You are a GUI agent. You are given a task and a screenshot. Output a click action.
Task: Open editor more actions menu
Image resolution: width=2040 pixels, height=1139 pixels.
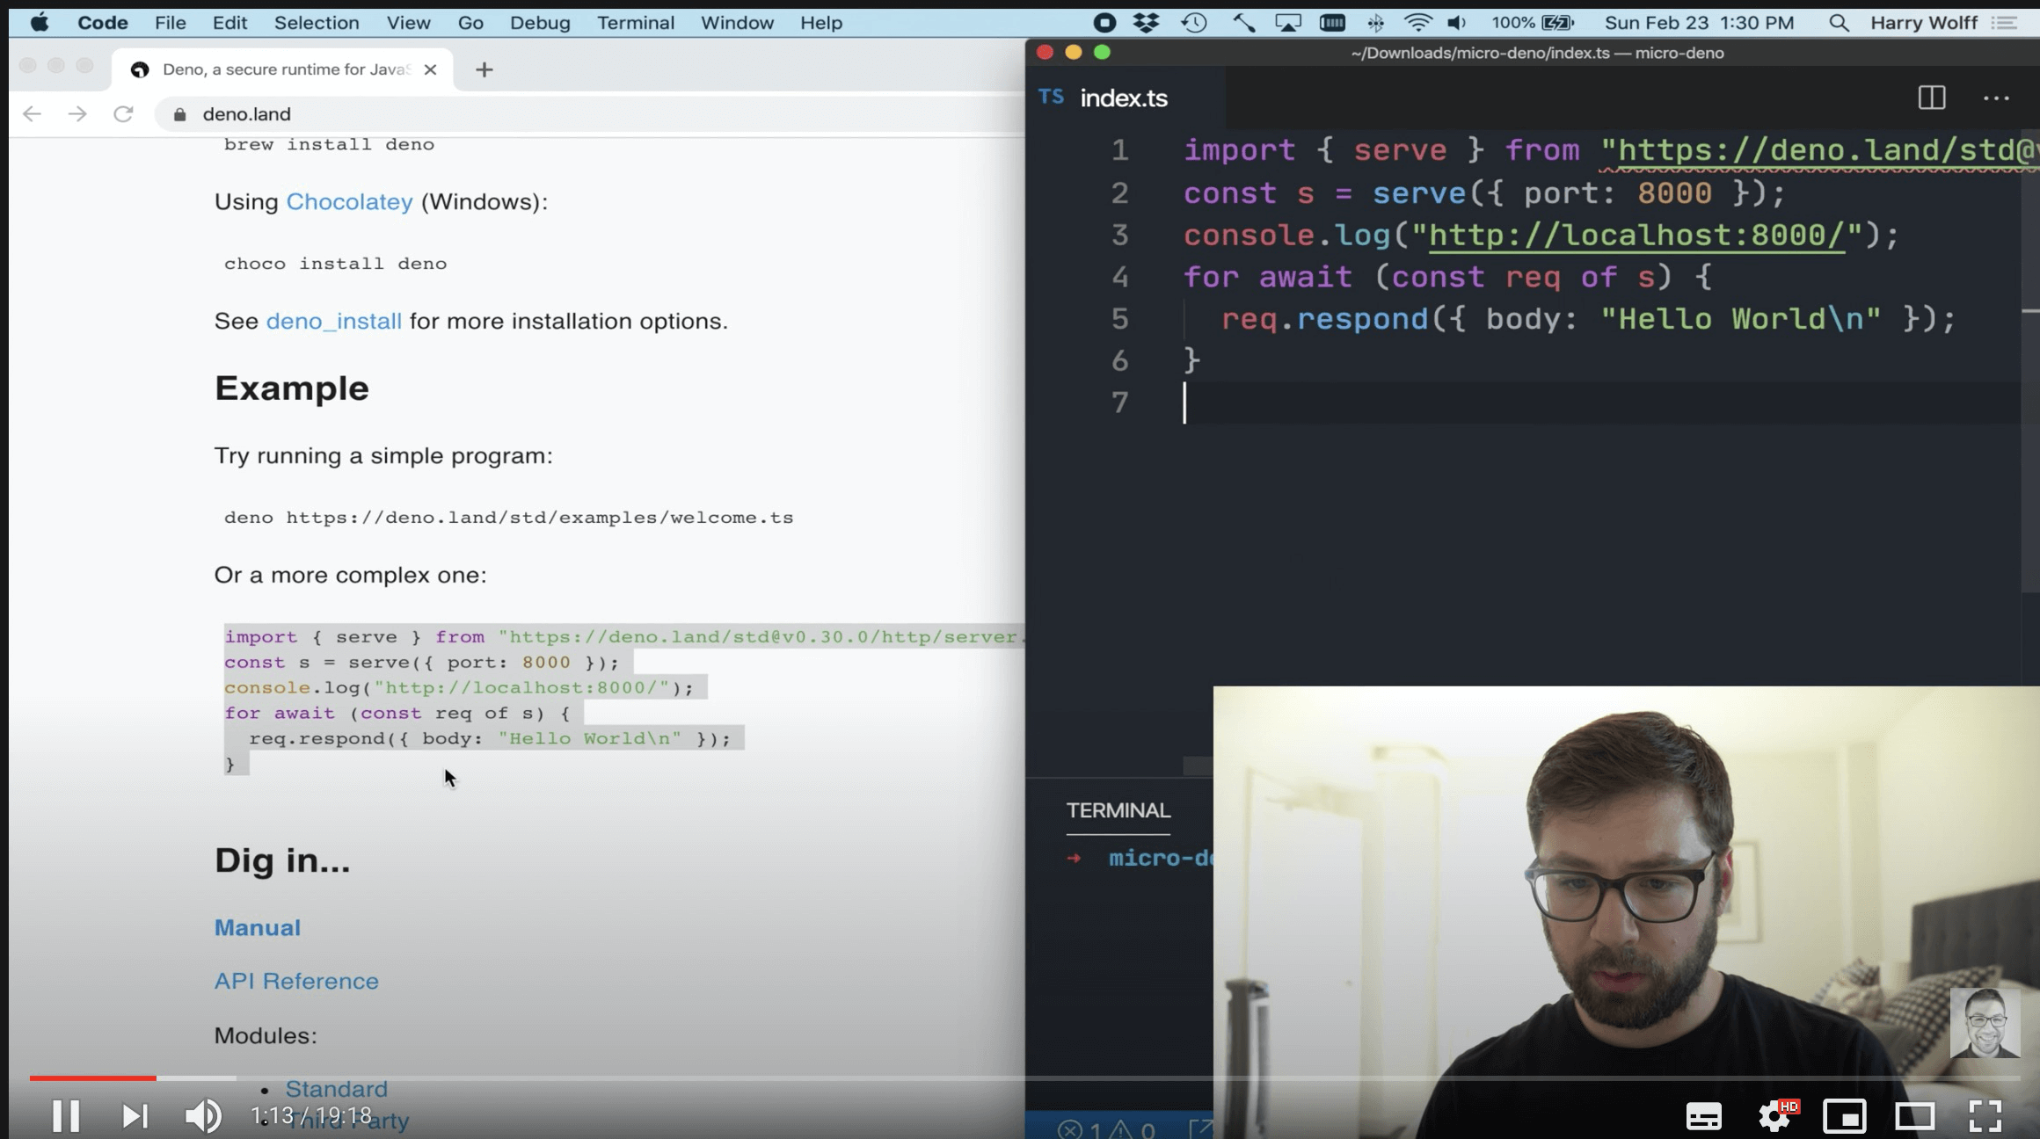[1996, 98]
